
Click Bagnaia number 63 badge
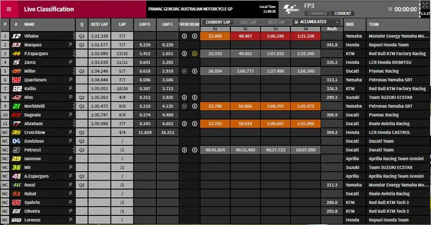(16, 115)
